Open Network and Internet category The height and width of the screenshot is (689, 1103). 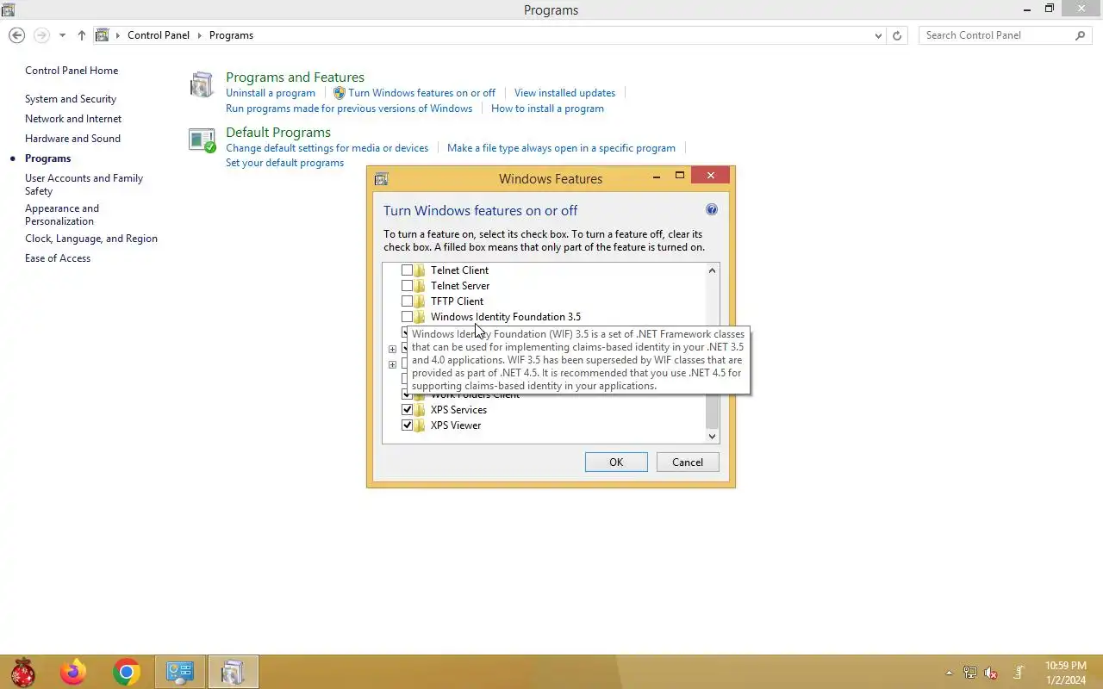pyautogui.click(x=73, y=119)
